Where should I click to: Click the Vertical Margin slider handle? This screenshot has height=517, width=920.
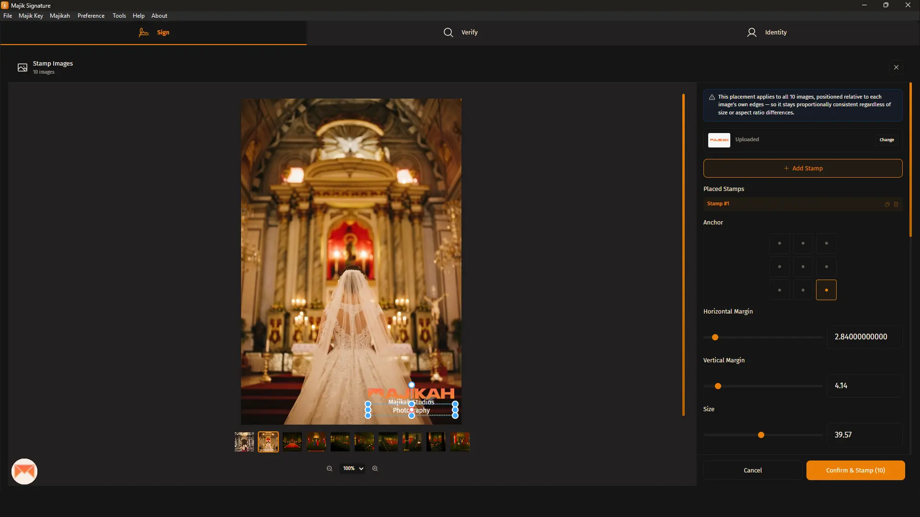[x=718, y=386]
